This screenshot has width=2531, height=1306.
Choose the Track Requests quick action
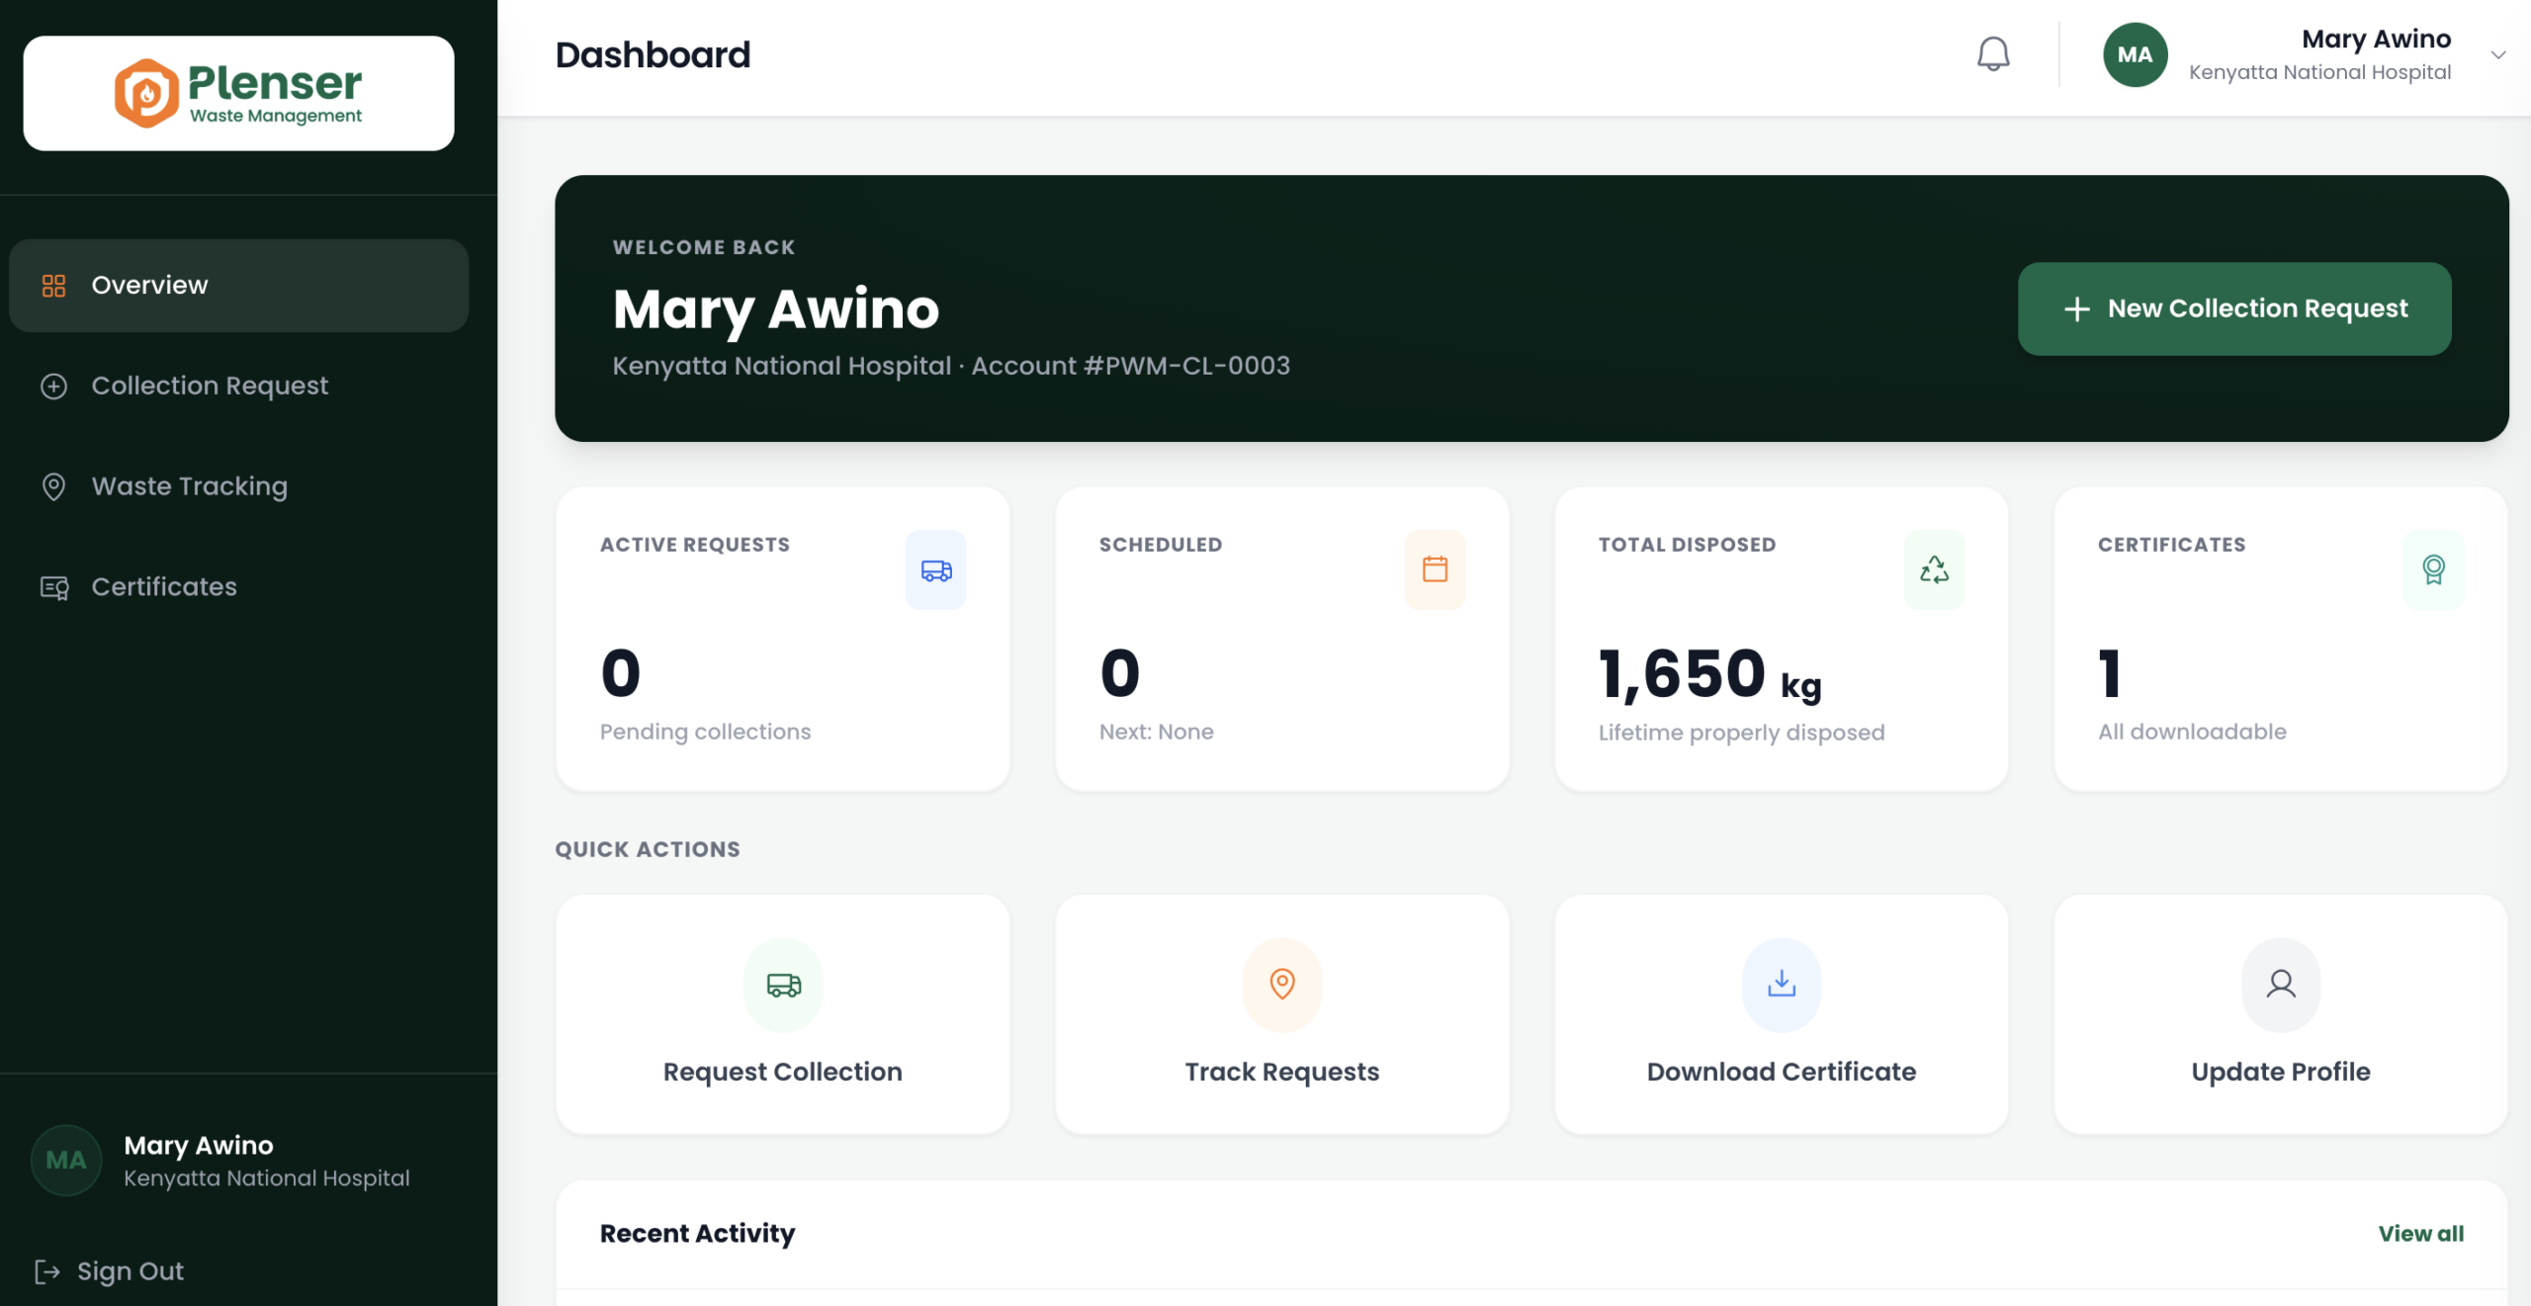click(1282, 1014)
